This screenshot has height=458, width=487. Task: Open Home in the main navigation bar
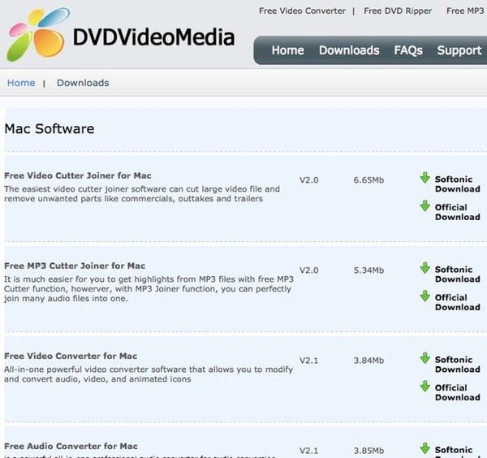288,50
